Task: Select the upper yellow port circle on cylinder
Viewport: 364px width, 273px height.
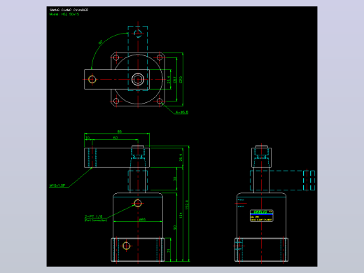Action: (138, 203)
